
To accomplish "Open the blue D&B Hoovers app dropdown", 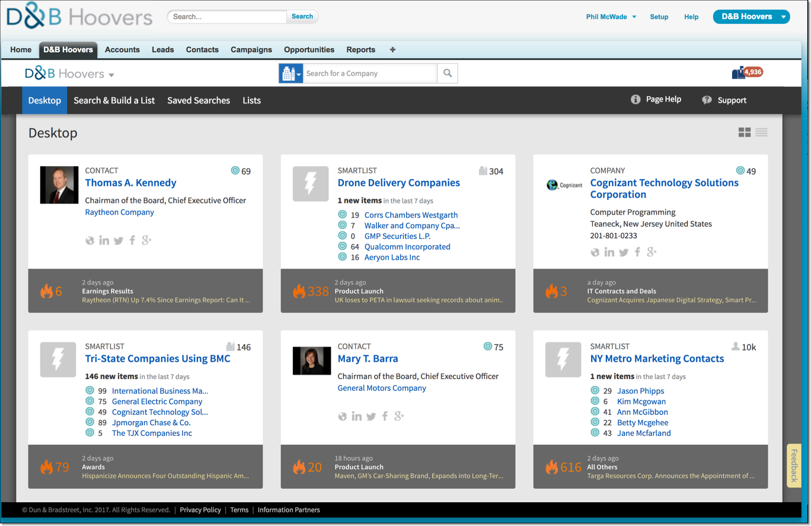I will pos(751,17).
